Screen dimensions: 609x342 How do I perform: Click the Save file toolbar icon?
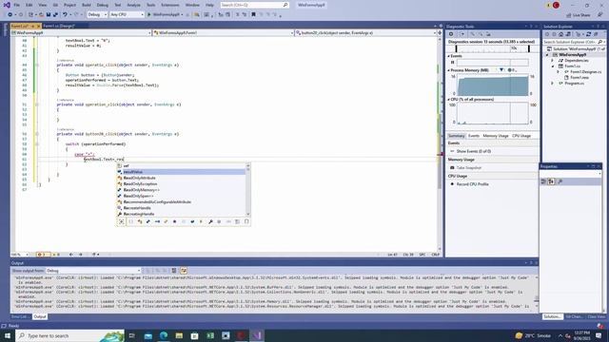[x=49, y=15]
